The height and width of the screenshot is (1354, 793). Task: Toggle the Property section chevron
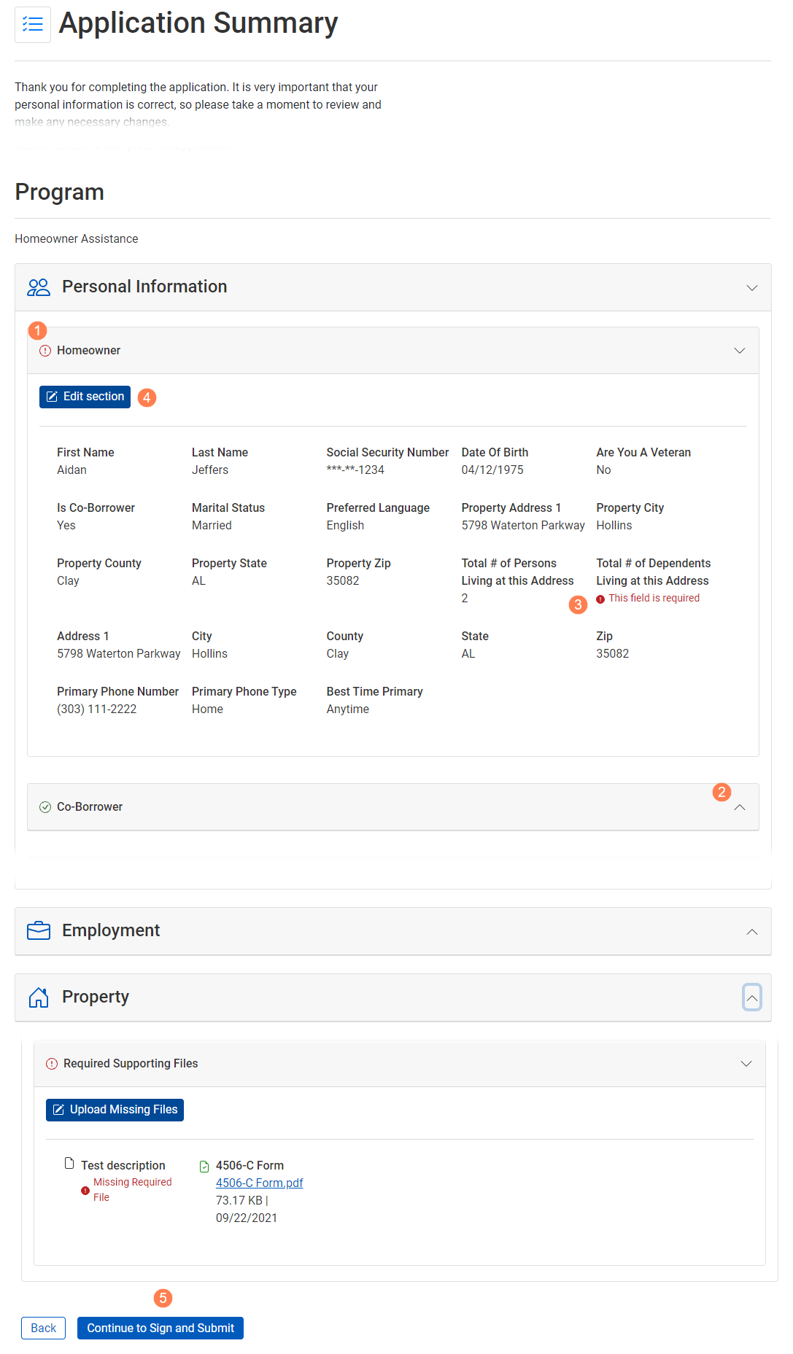(751, 997)
